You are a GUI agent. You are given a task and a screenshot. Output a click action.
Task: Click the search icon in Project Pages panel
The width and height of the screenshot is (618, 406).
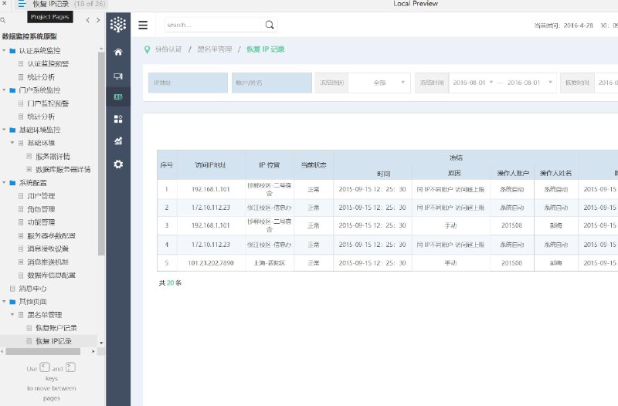tap(3, 20)
